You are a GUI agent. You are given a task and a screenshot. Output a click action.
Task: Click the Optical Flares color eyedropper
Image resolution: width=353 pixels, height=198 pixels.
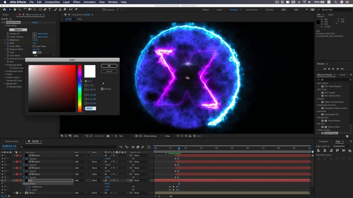39,53
